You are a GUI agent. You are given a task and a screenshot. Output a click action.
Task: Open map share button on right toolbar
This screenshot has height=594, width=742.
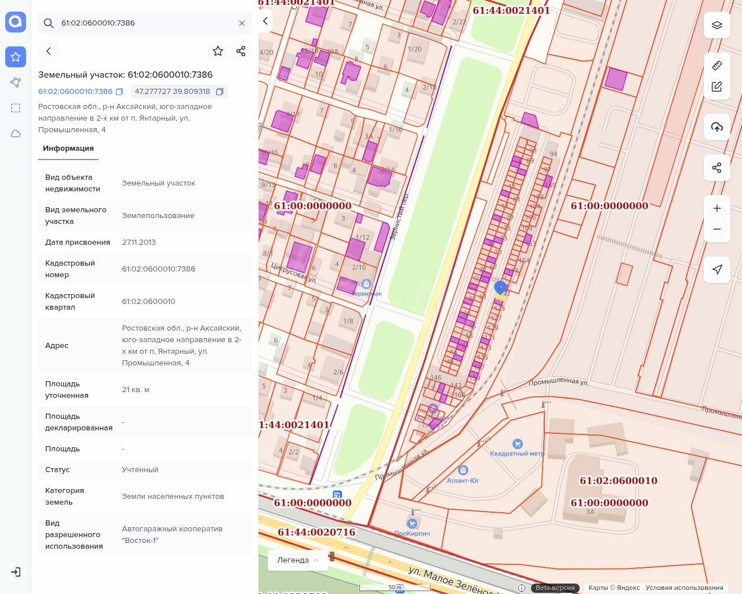716,168
